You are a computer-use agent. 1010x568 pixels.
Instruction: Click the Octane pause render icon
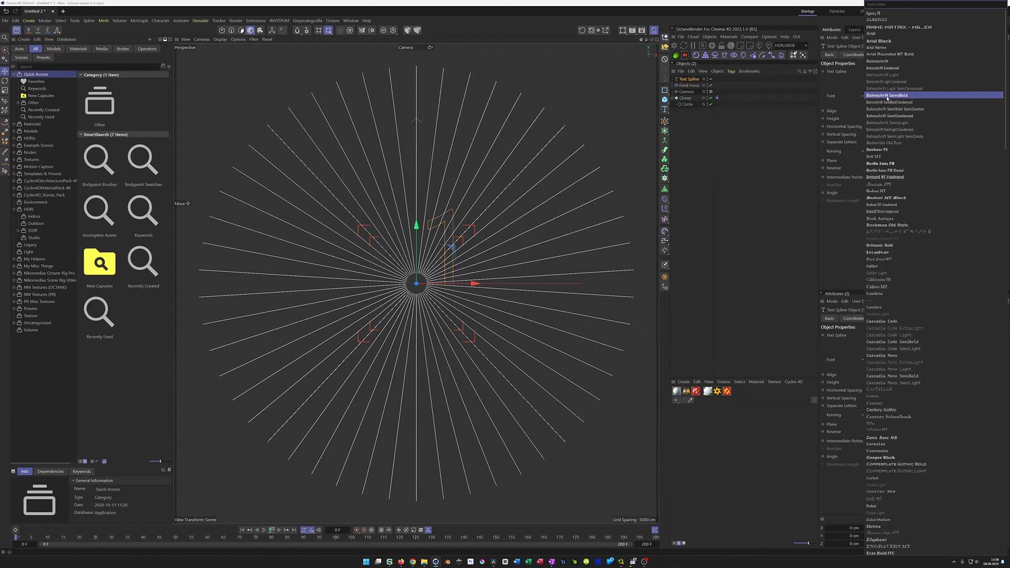pyautogui.click(x=693, y=46)
